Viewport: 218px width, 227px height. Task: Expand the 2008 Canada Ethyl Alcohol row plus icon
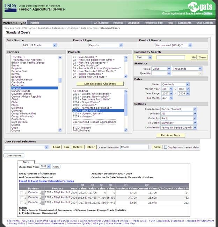point(43,198)
